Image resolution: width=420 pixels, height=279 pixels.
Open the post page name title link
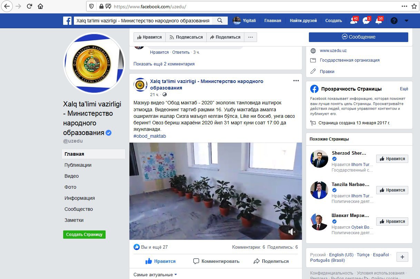pos(206,84)
